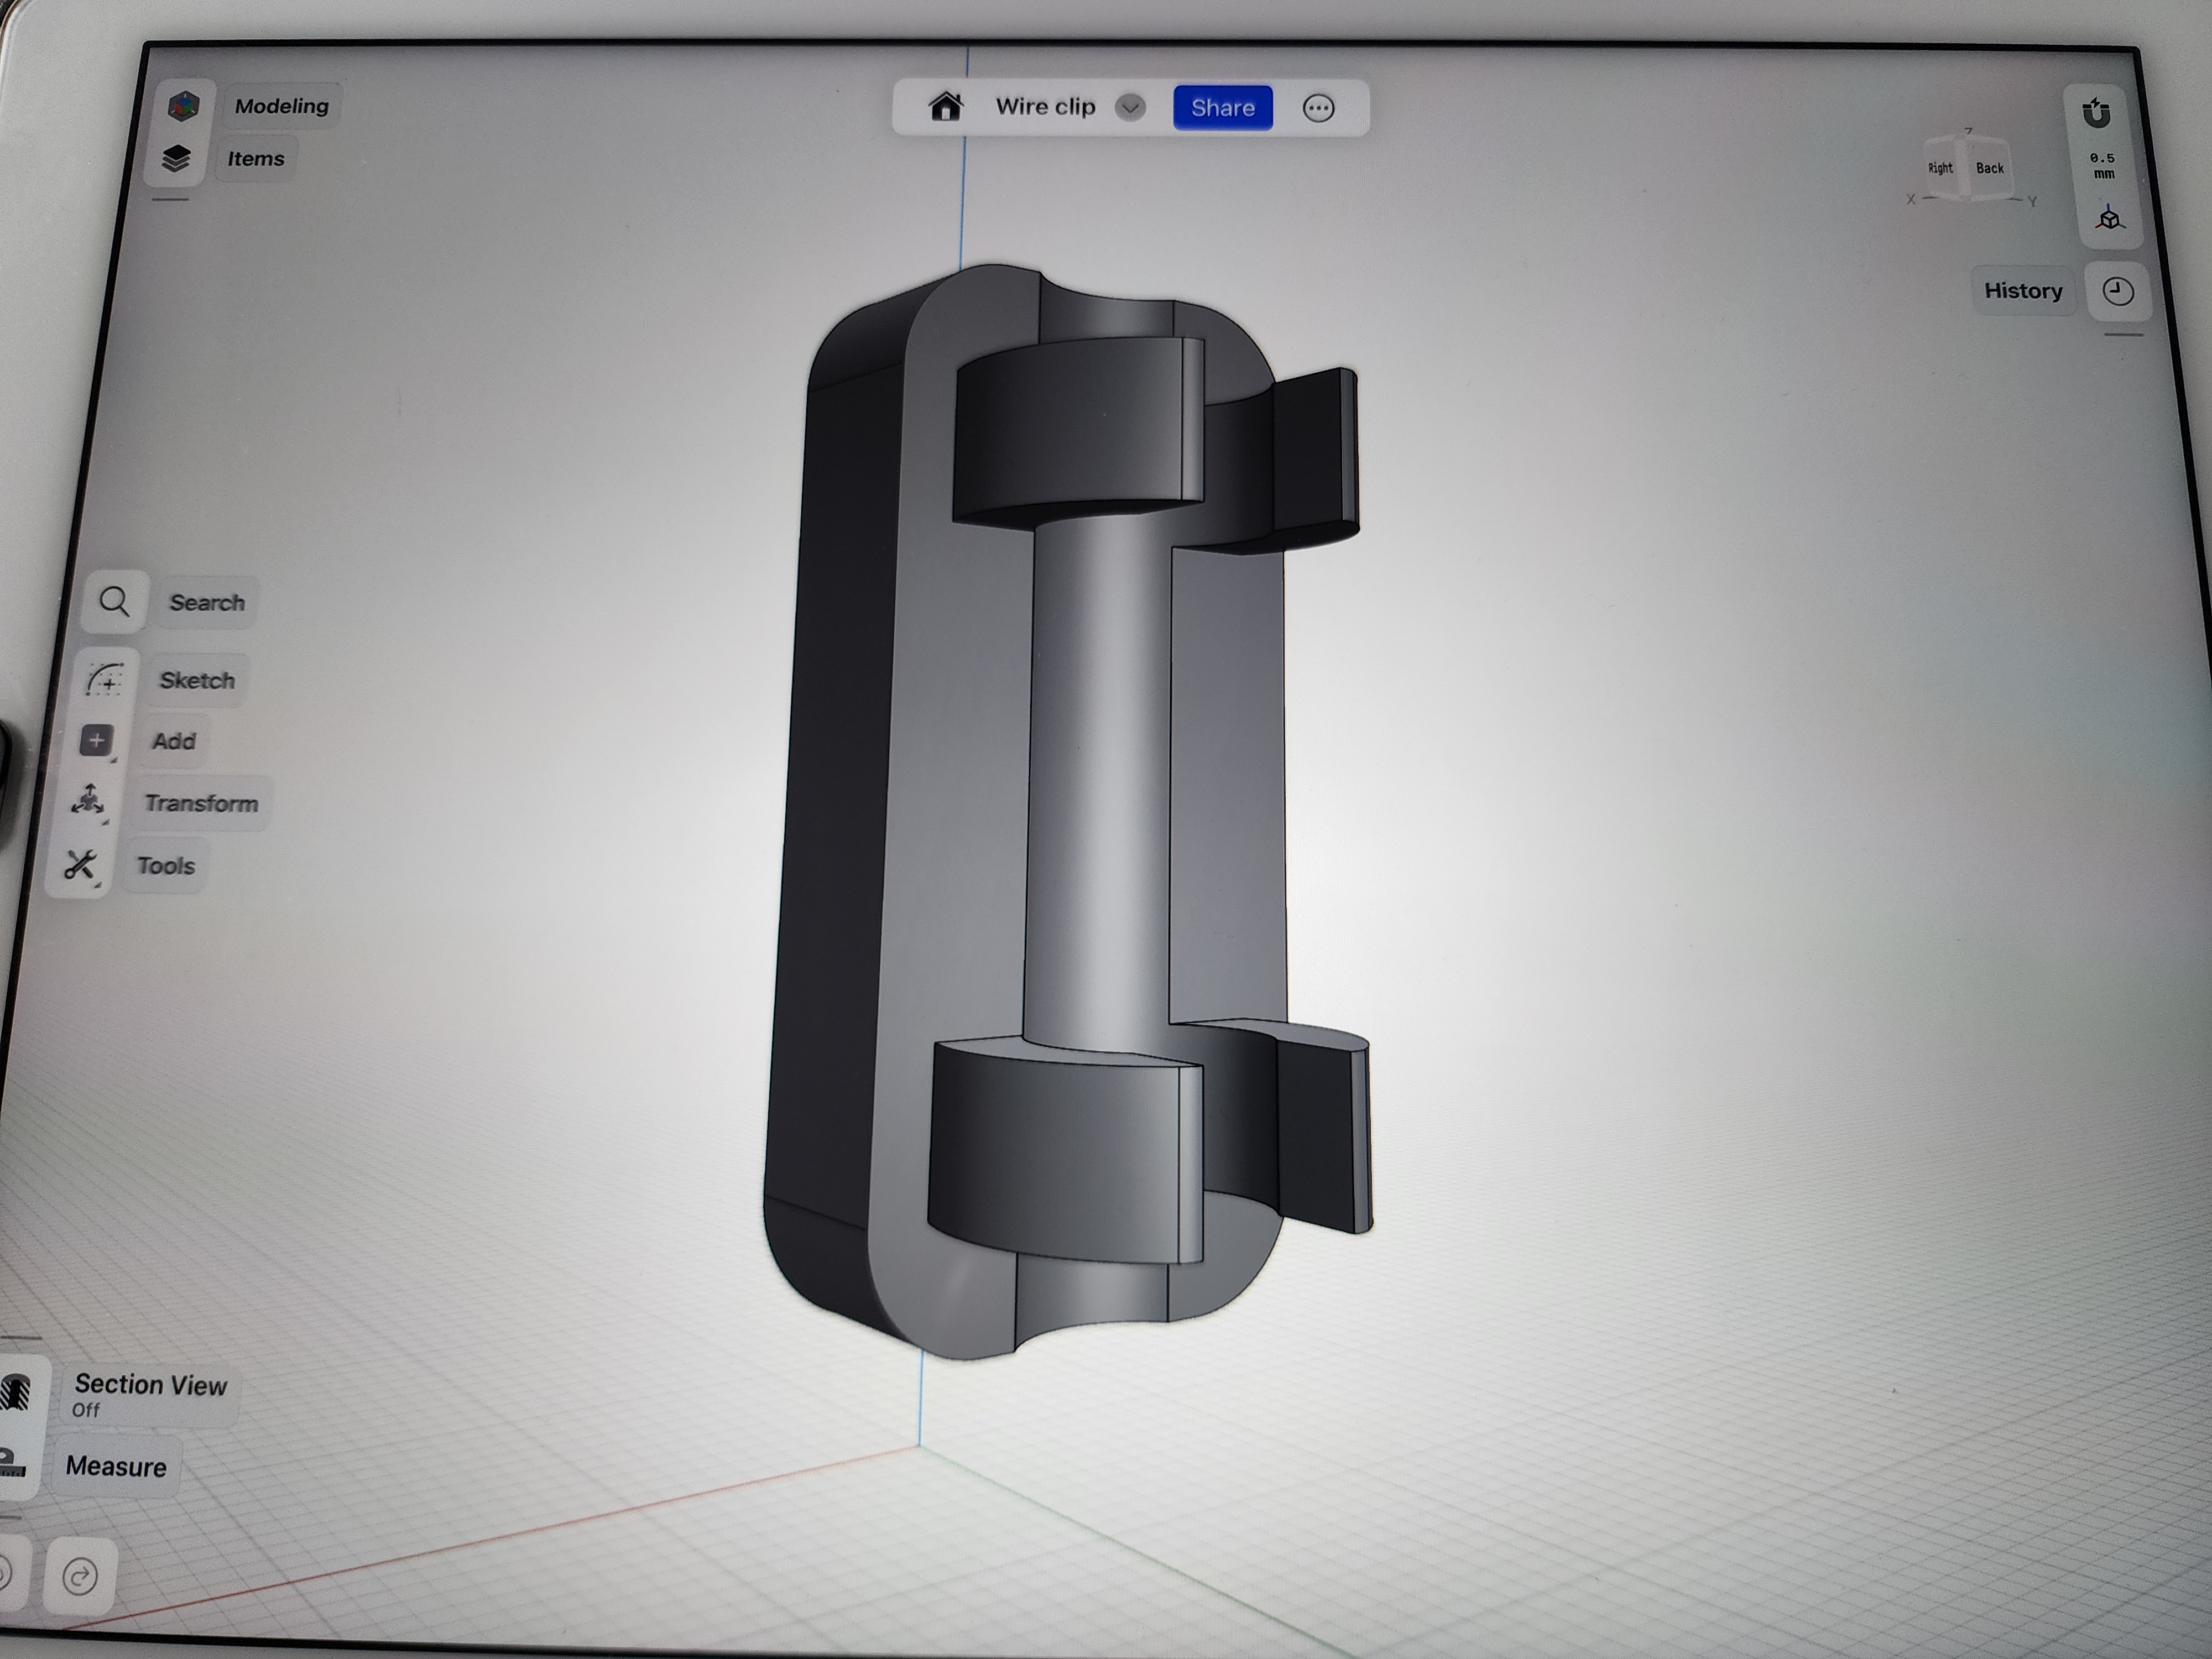Screen dimensions: 2212x1659
Task: Change the 0.5 mm snap value
Action: [2102, 166]
